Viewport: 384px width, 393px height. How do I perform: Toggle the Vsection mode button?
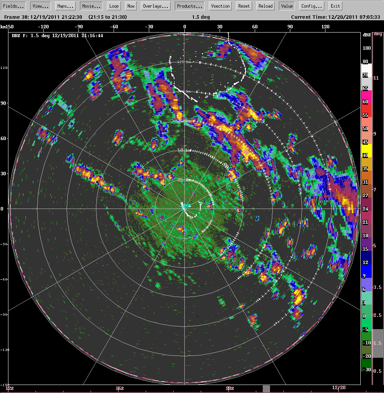[x=220, y=6]
